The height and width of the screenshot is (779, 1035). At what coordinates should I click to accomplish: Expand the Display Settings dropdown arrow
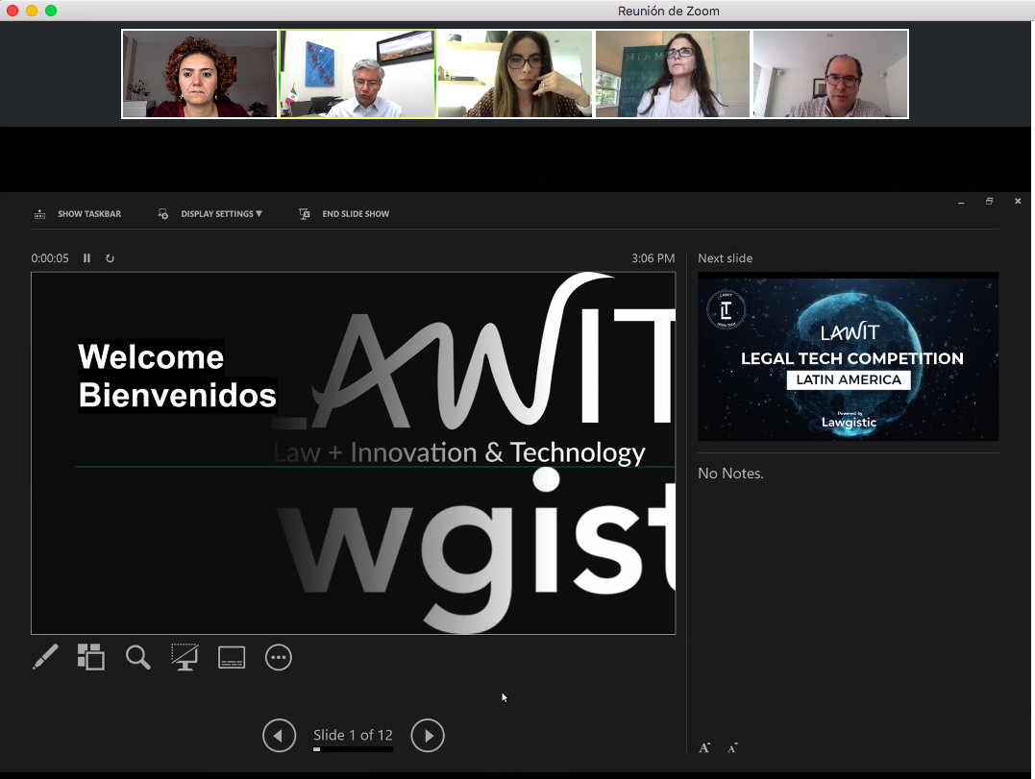259,213
